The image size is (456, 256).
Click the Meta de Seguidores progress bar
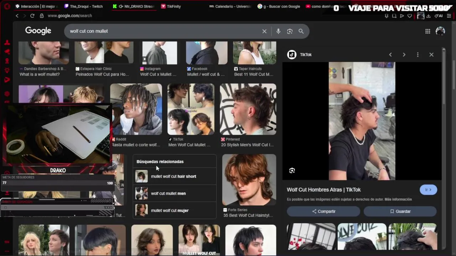pyautogui.click(x=58, y=183)
